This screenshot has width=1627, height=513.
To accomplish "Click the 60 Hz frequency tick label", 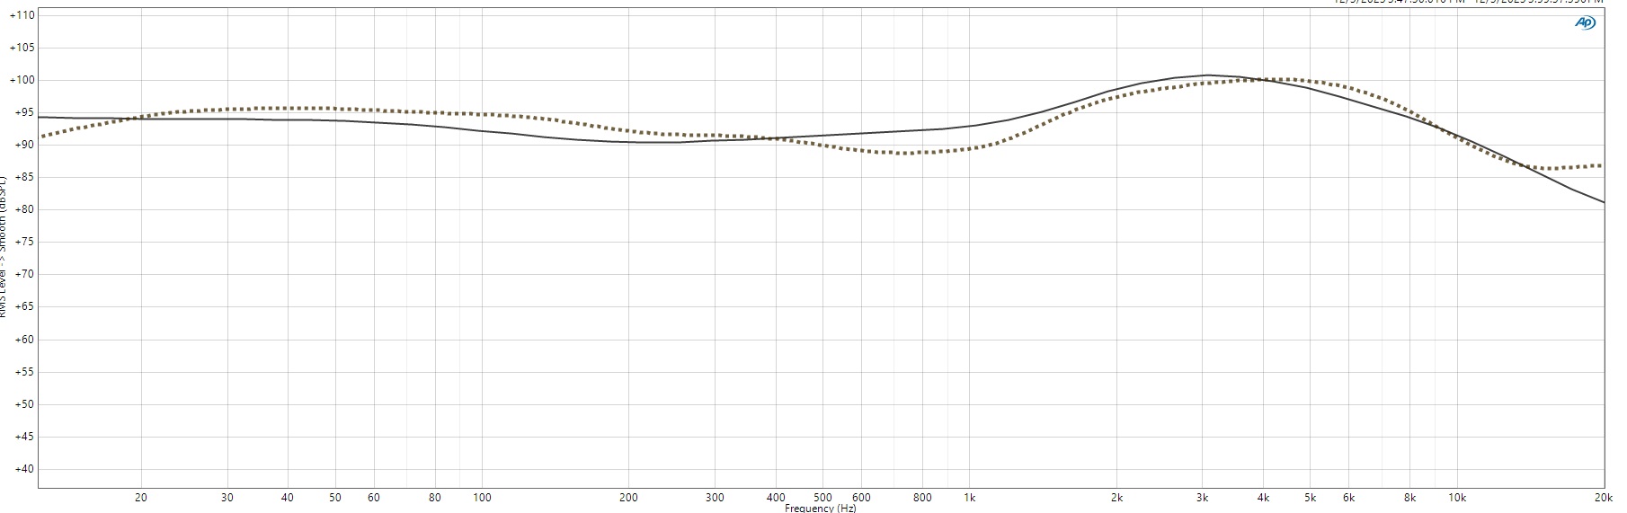I will (374, 497).
